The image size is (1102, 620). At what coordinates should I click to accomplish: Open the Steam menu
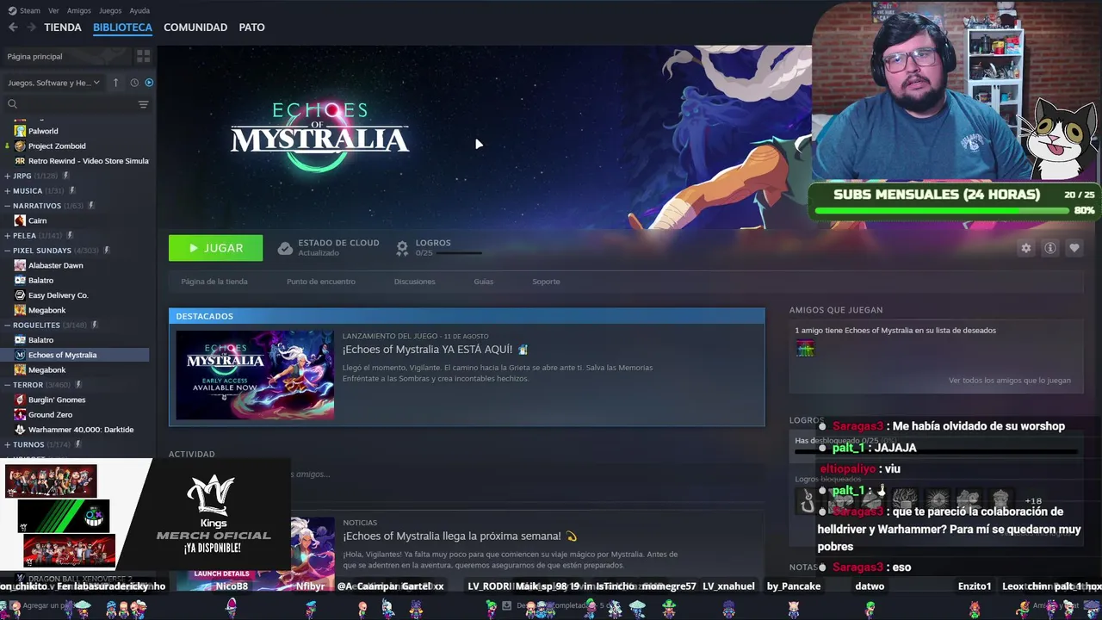click(30, 10)
